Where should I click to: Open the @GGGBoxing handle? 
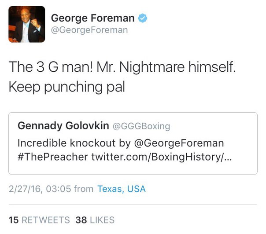141,126
